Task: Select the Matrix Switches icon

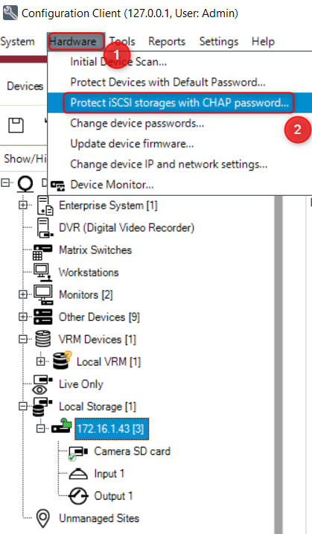Action: [x=42, y=251]
